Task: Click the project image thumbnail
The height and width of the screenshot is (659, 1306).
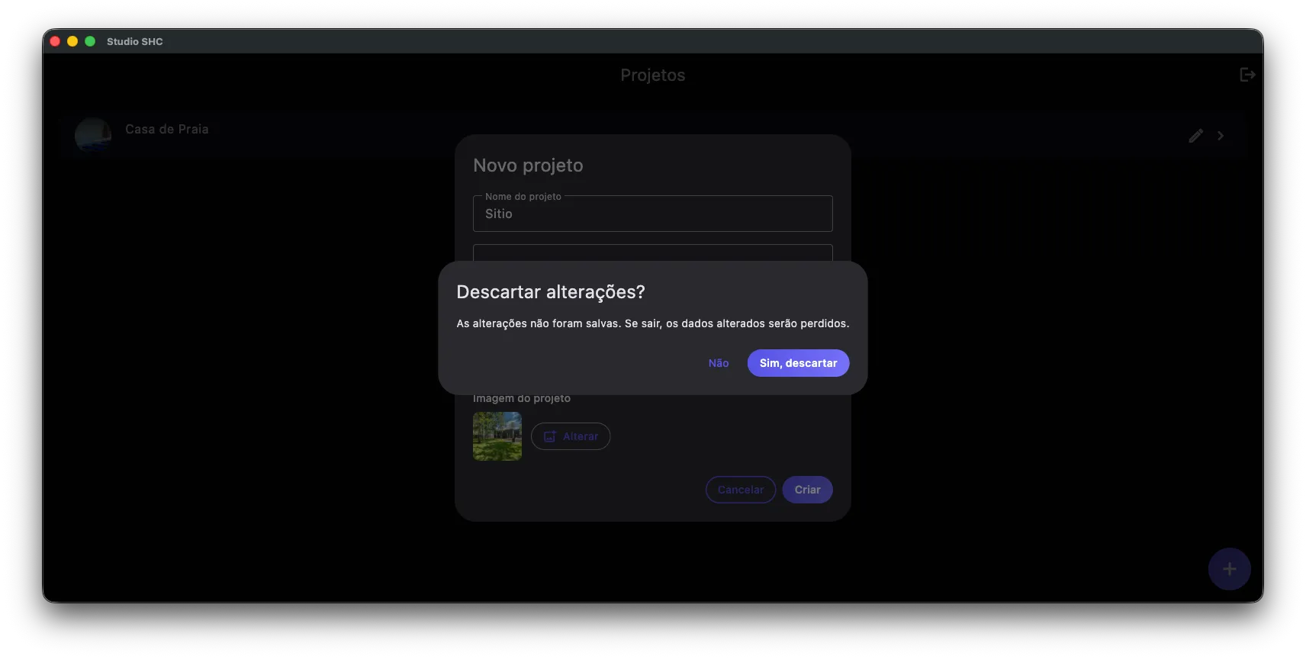Action: coord(497,436)
